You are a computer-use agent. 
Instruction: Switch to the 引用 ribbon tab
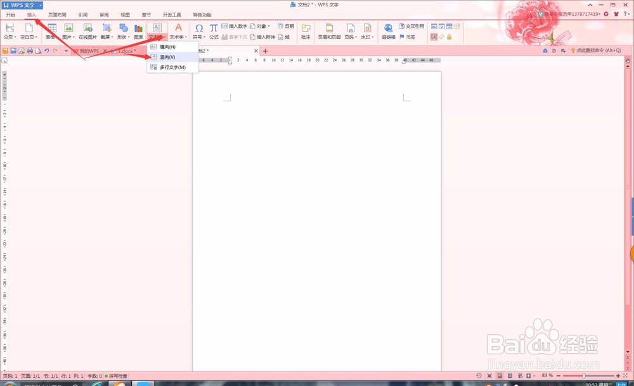[83, 15]
